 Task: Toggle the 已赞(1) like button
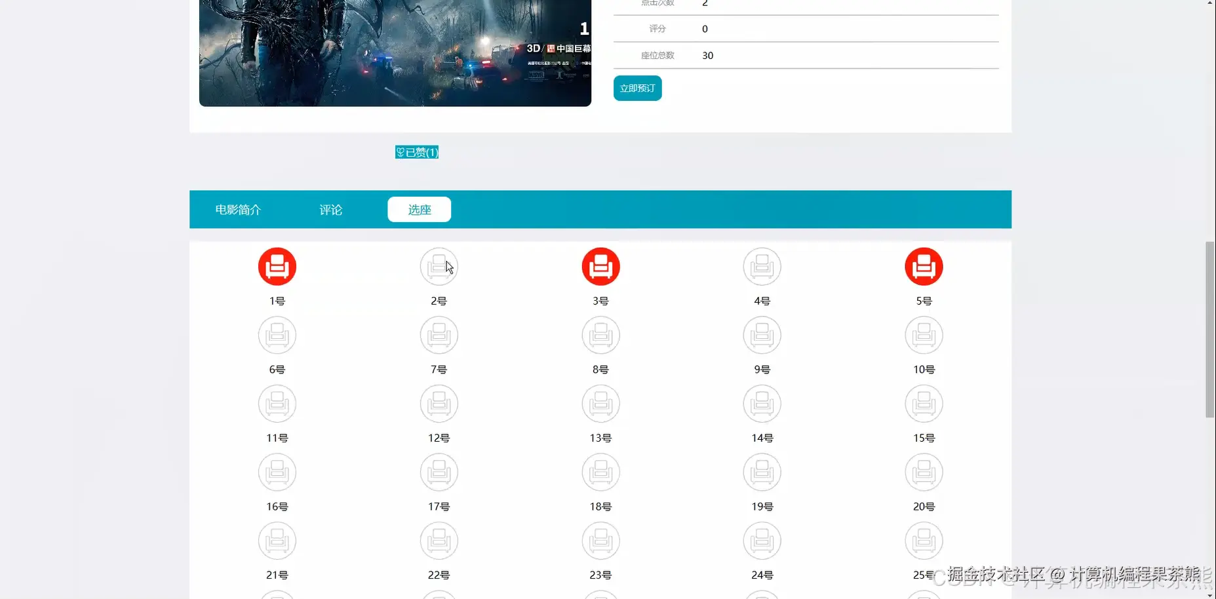click(417, 152)
